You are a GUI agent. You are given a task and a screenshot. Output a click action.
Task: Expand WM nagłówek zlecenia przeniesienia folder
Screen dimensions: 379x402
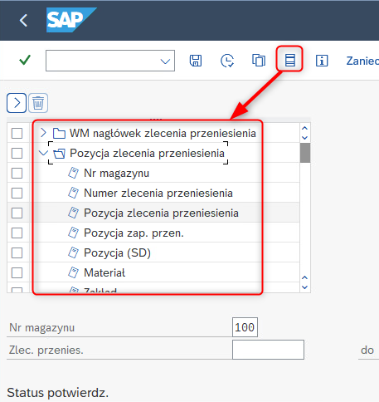click(43, 133)
